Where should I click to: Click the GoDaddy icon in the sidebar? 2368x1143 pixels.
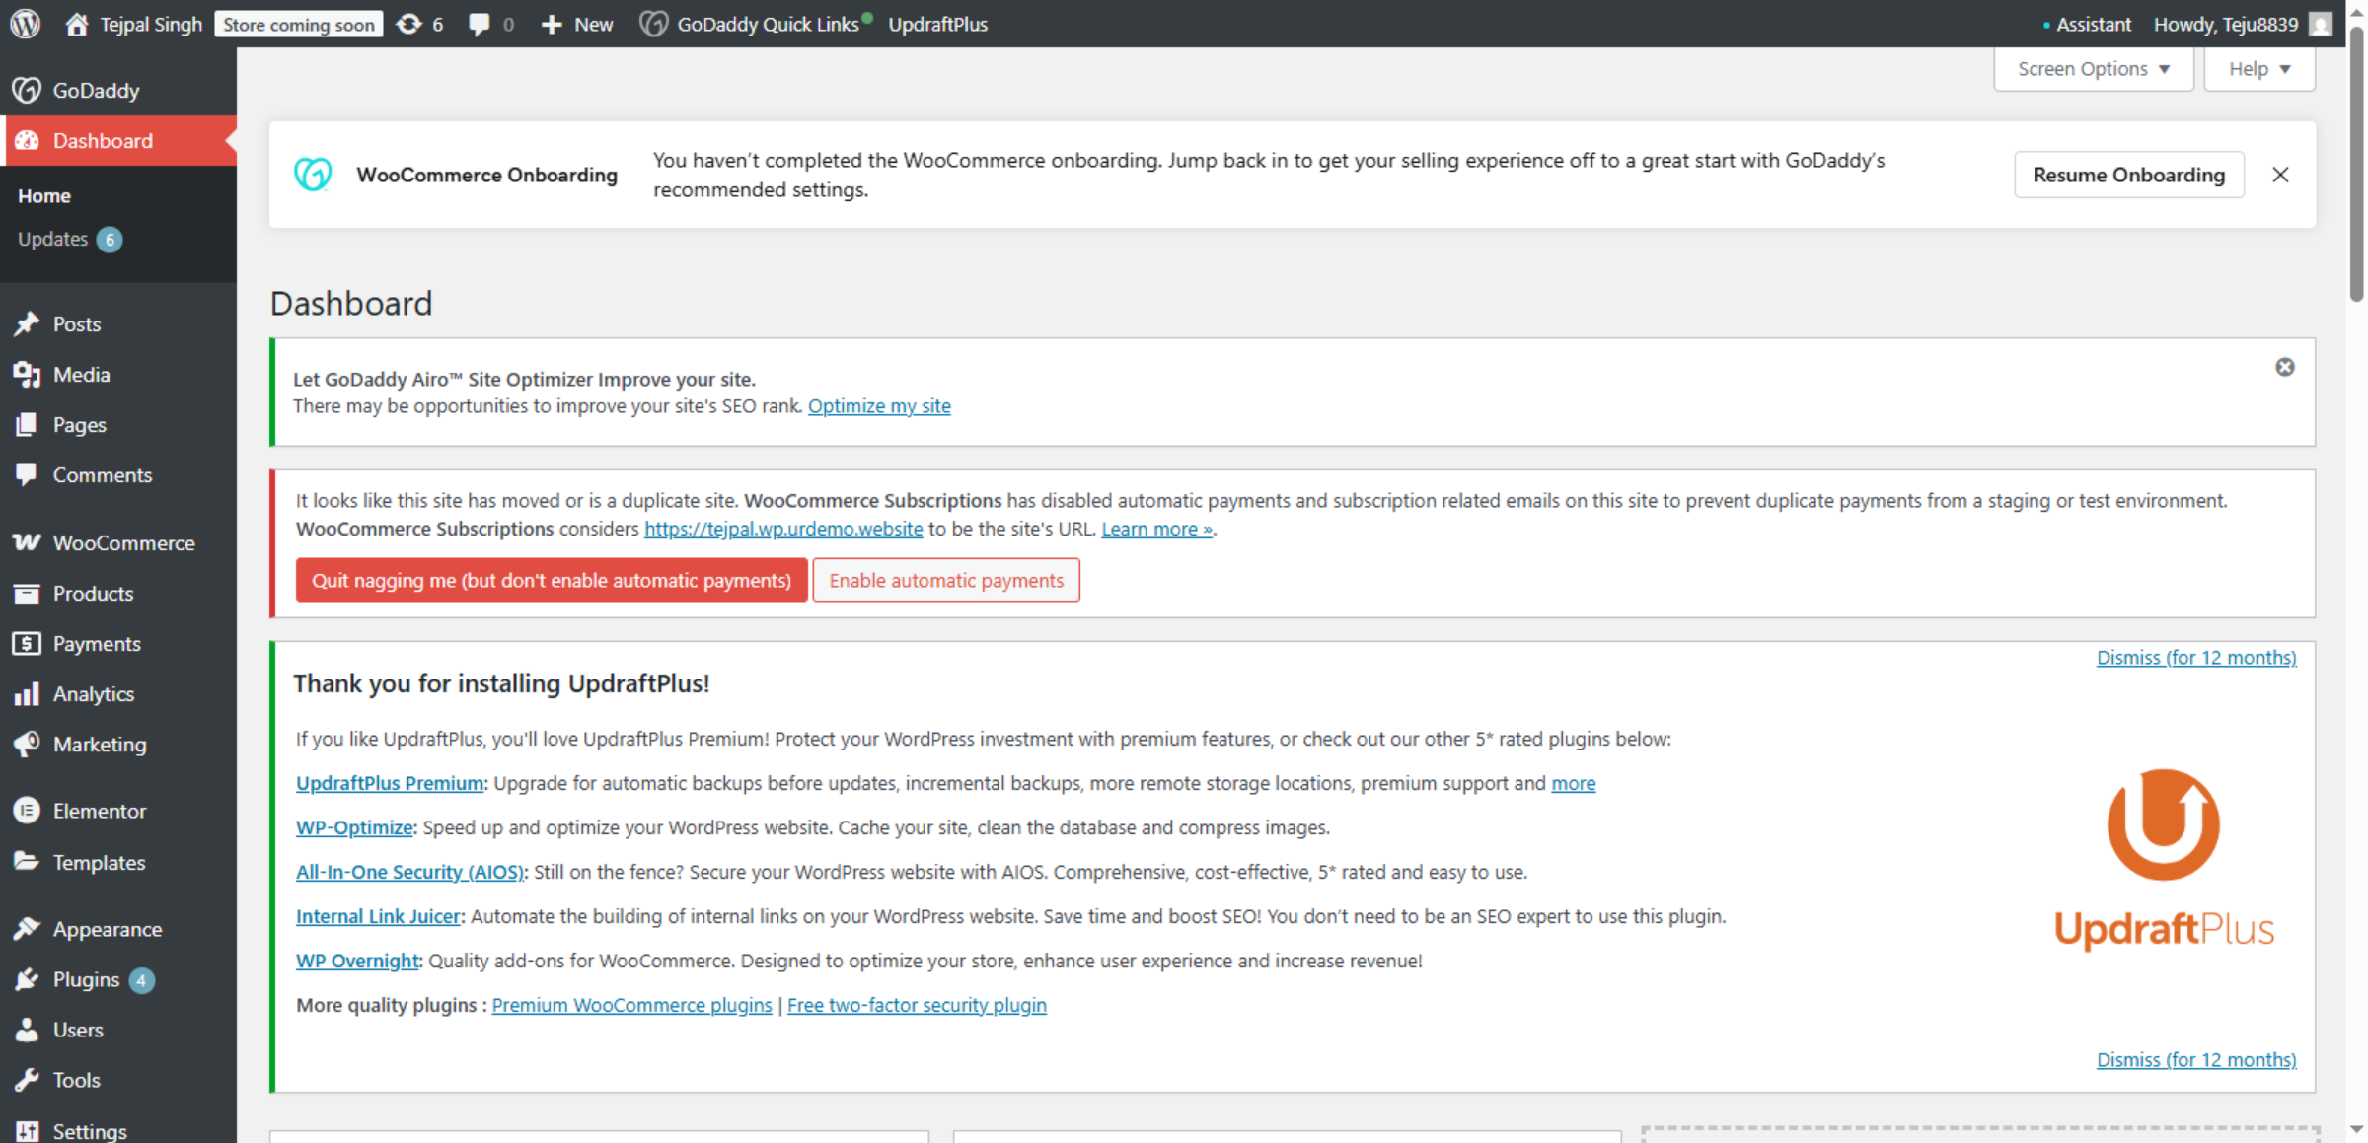(28, 90)
